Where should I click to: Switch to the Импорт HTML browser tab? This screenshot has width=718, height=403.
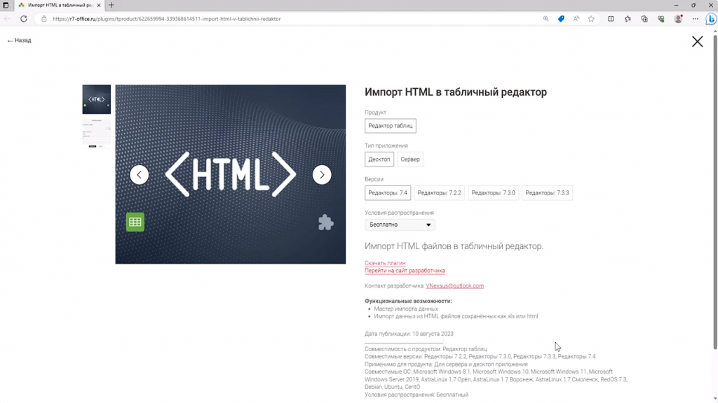coord(59,5)
